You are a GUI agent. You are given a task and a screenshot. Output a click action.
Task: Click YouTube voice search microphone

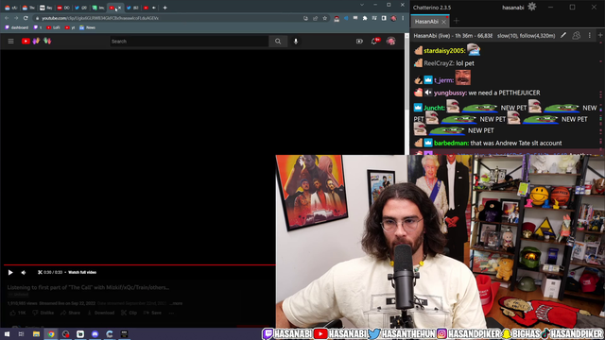pos(296,42)
